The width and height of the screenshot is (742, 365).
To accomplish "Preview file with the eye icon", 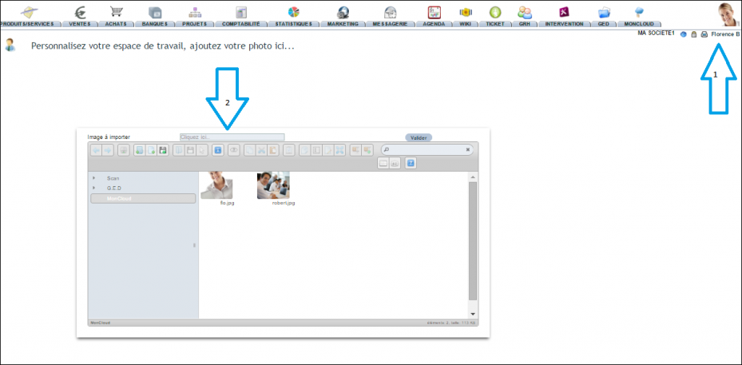I will pyautogui.click(x=234, y=150).
